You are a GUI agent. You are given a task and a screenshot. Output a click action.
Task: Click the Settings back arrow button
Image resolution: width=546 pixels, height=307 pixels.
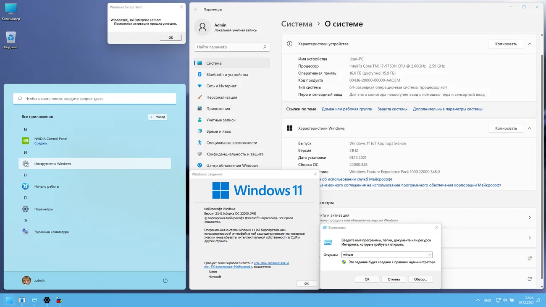pyautogui.click(x=196, y=9)
